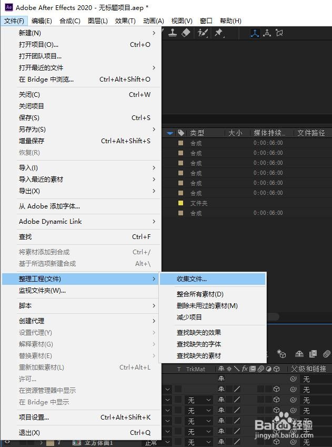Image resolution: width=332 pixels, height=447 pixels.
Task: Click the Quality switch column header icon
Action: click(237, 369)
